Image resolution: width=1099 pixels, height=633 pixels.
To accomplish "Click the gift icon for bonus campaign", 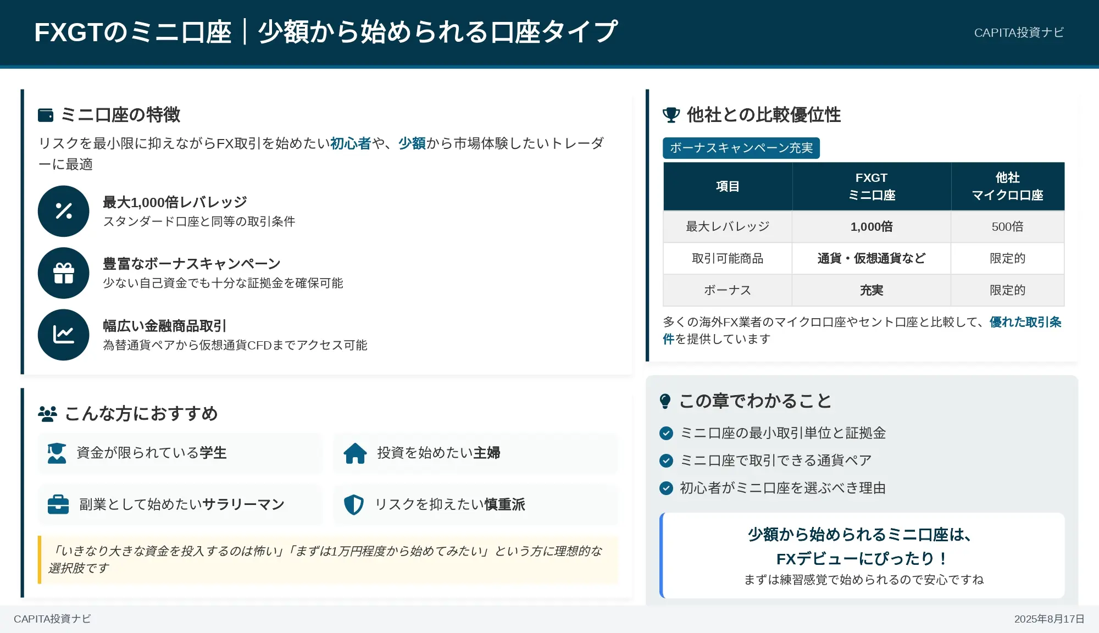I will [x=64, y=273].
